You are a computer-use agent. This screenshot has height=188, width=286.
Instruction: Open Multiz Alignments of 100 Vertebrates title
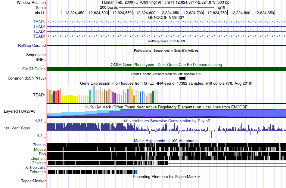point(166,141)
